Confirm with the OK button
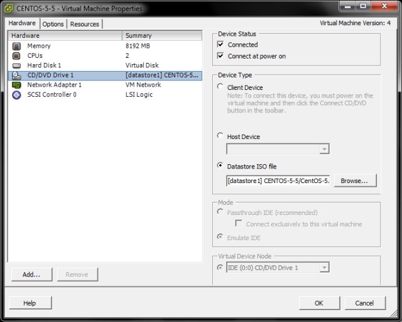402x322 pixels. click(x=320, y=303)
